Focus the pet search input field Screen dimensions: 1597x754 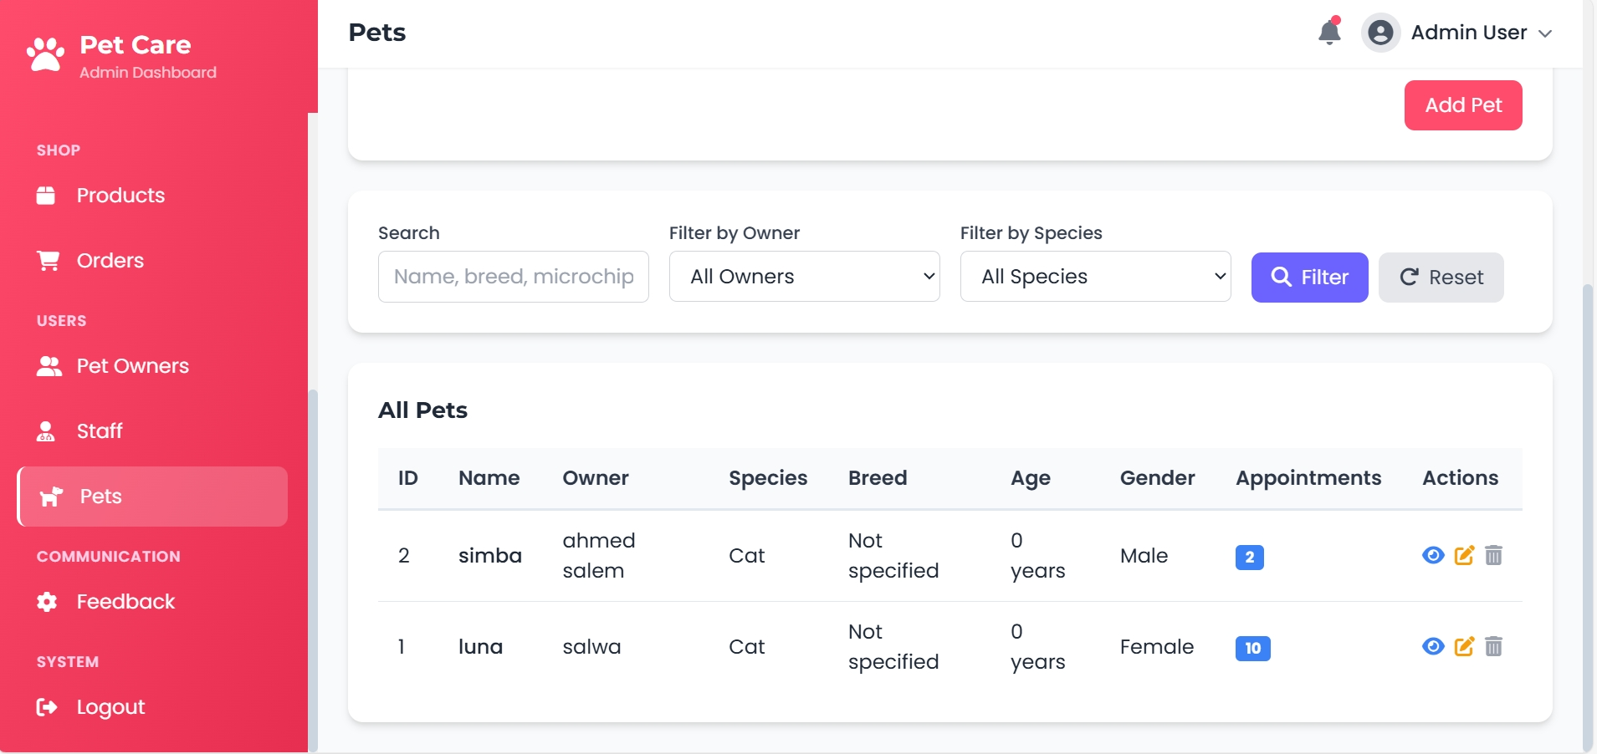(x=513, y=277)
